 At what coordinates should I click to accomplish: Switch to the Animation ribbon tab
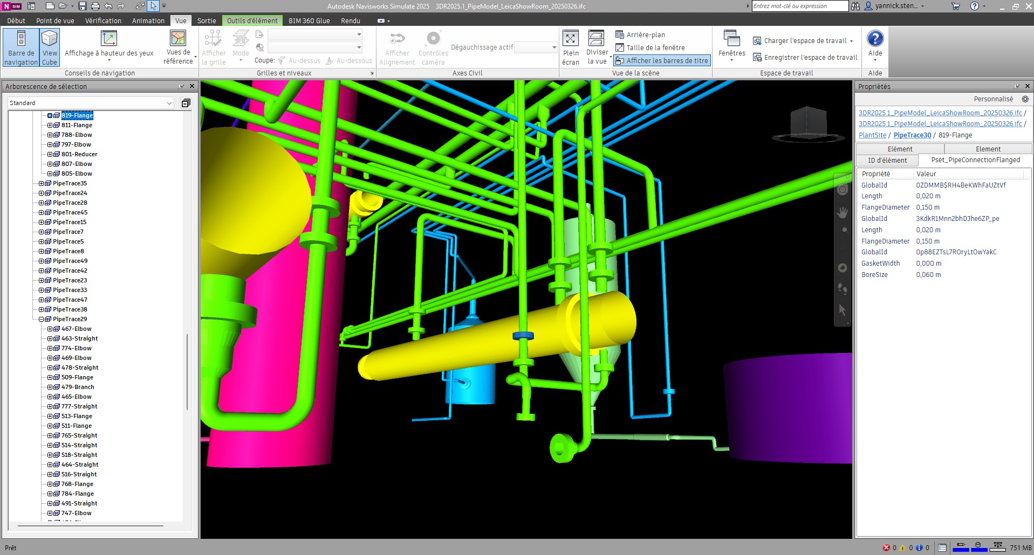(148, 20)
